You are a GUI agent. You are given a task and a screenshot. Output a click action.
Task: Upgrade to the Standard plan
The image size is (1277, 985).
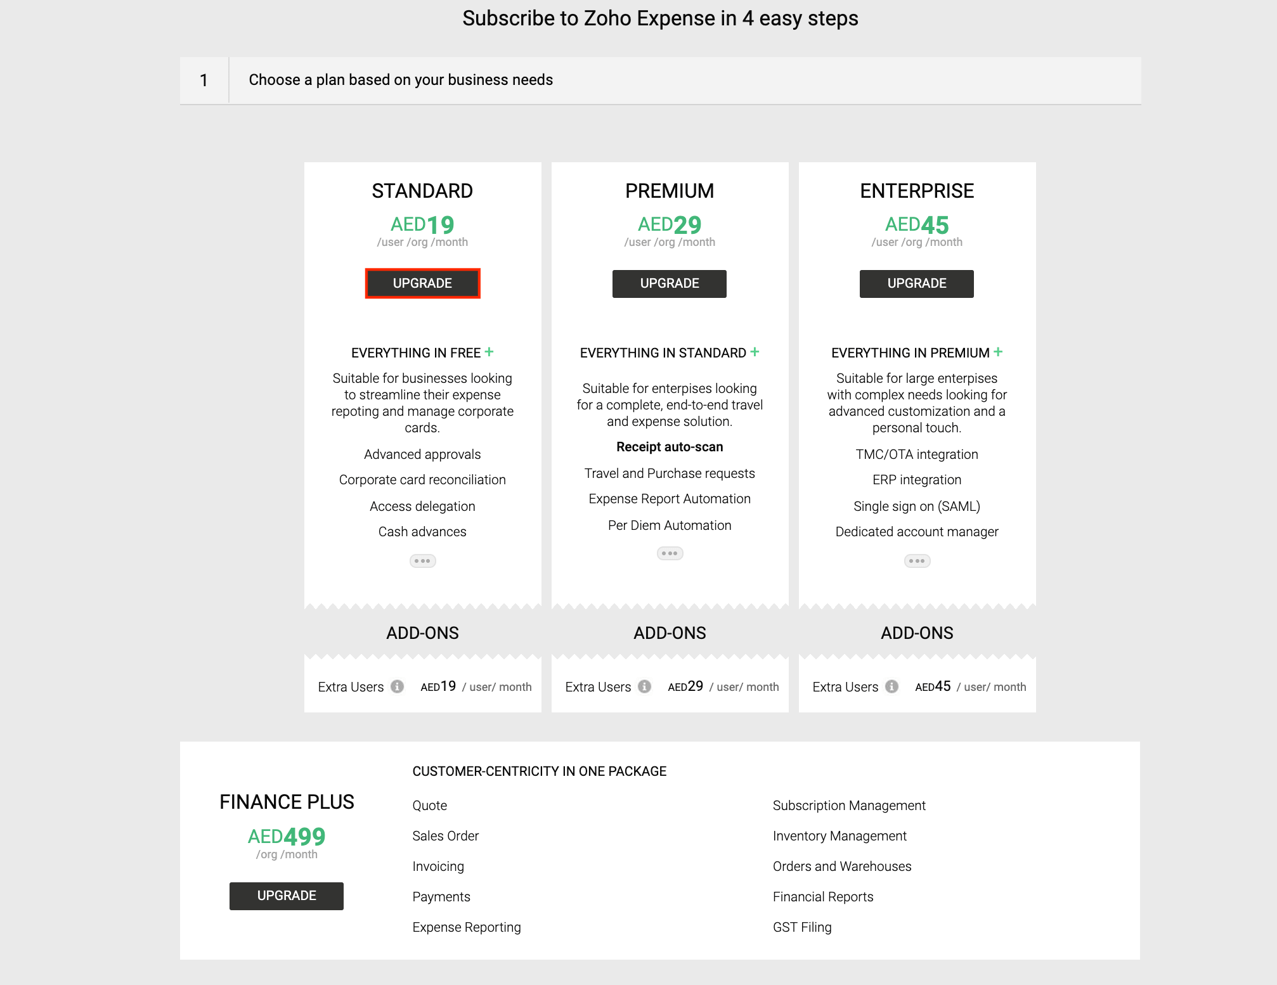[422, 283]
